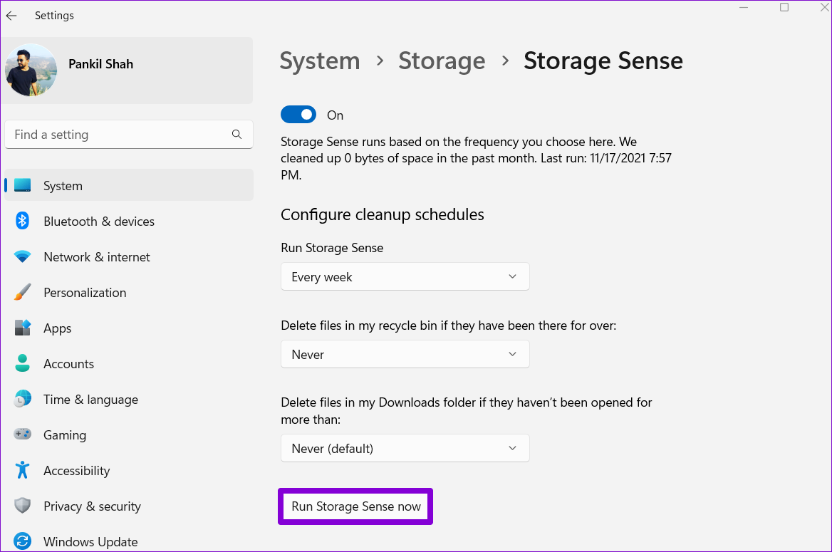
Task: Click the Time & language globe icon
Action: [x=22, y=399]
